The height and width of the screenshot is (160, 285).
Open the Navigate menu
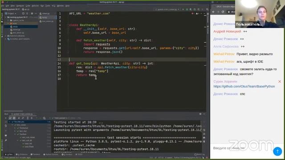click(20, 6)
